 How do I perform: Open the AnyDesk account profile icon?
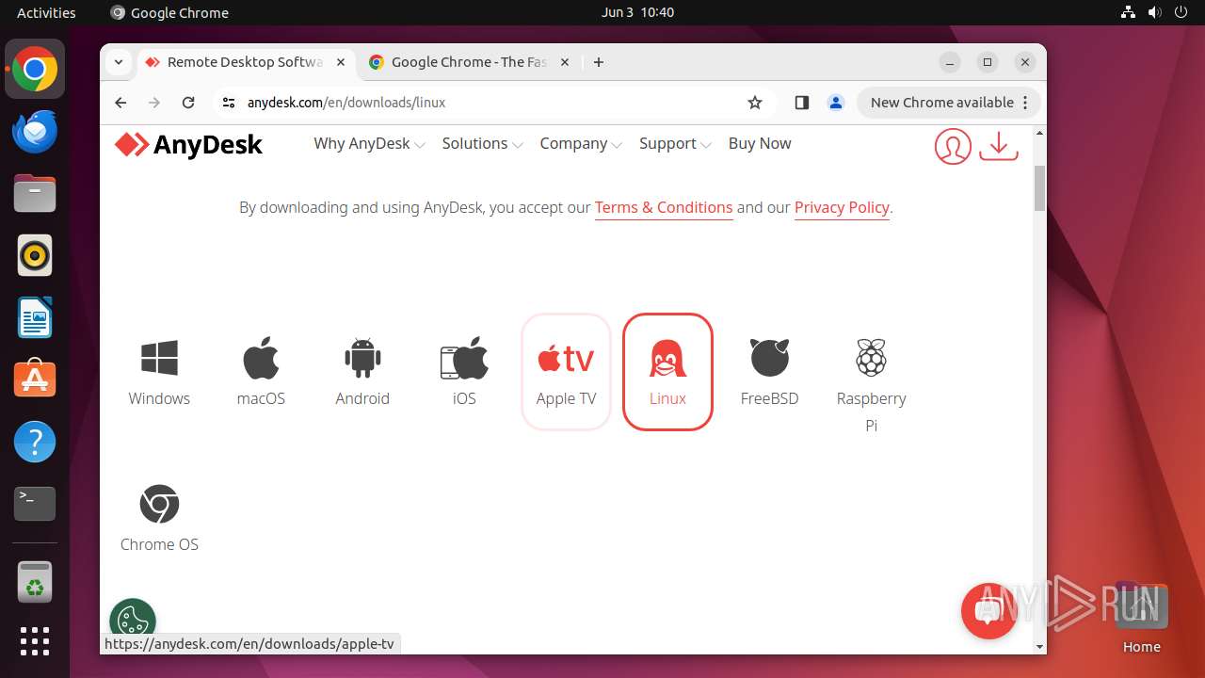pos(953,147)
